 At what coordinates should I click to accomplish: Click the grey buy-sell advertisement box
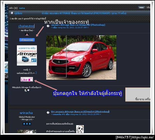(x=138, y=94)
